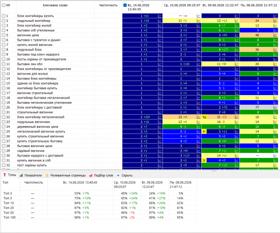The image size is (280, 233).
Task: Click the yellow '4д' marker in row 22
Action: point(204,117)
